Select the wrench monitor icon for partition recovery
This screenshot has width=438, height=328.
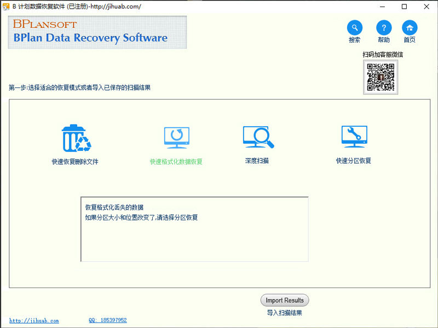click(354, 136)
